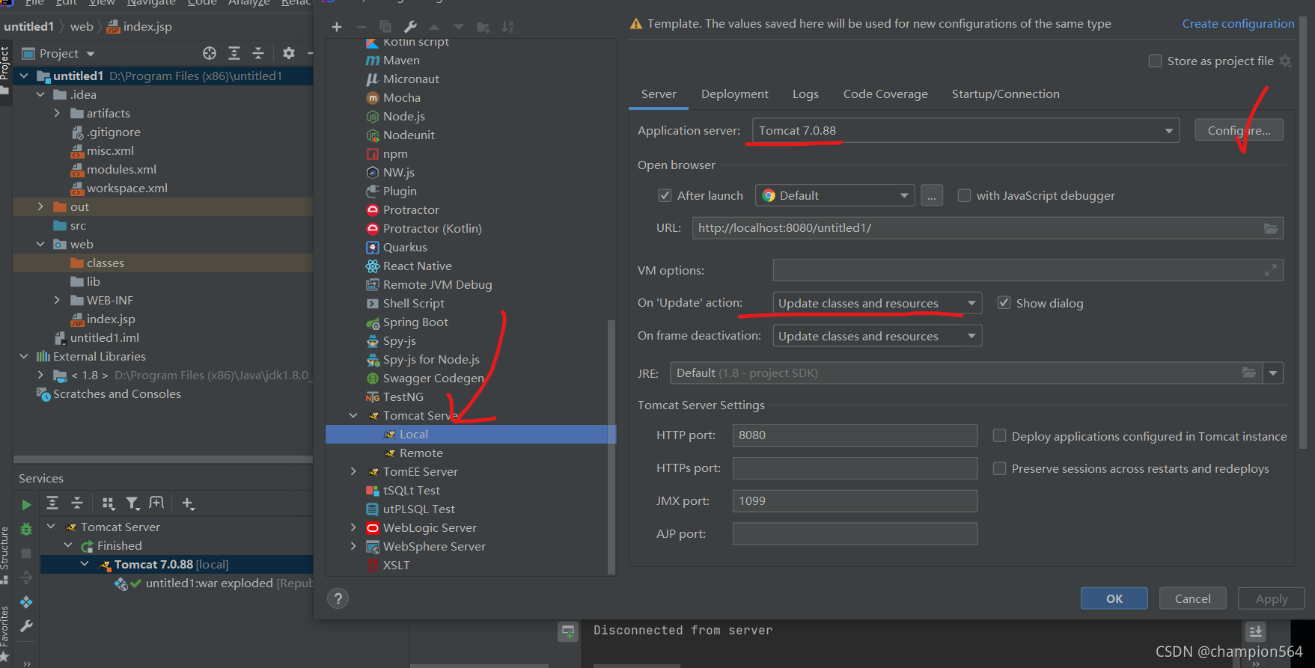Viewport: 1315px width, 668px height.
Task: Click the wrench icon in Services sidebar
Action: click(x=26, y=626)
